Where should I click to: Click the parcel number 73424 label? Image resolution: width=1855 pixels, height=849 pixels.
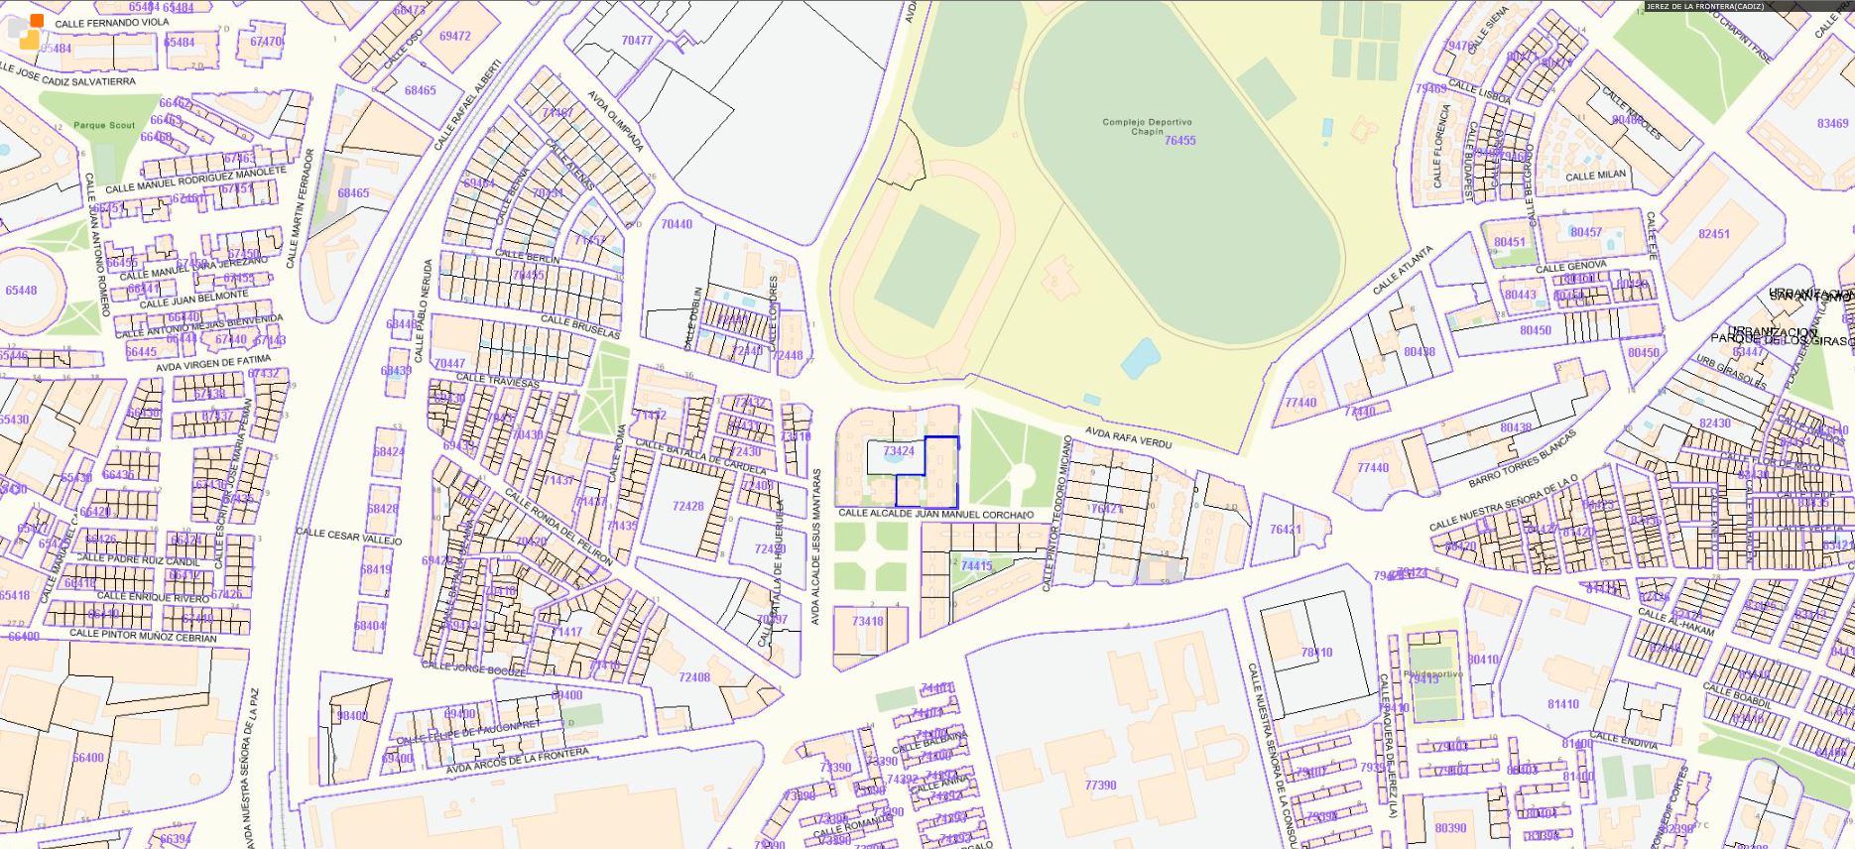coord(898,451)
